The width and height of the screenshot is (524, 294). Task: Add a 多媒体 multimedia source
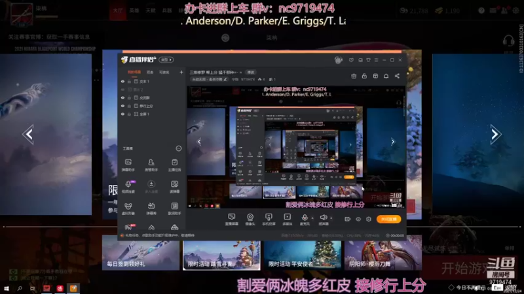[x=287, y=220]
